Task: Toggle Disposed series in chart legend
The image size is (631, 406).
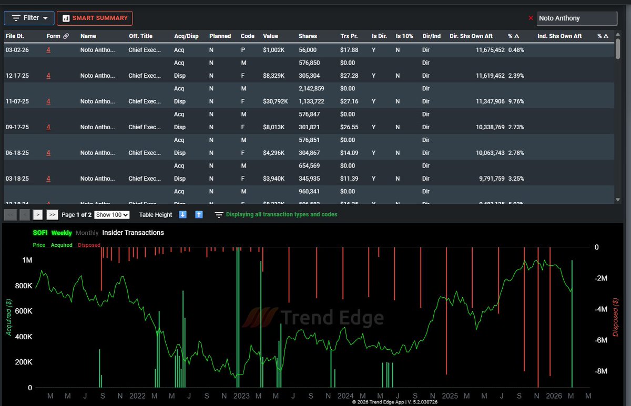Action: pyautogui.click(x=89, y=245)
